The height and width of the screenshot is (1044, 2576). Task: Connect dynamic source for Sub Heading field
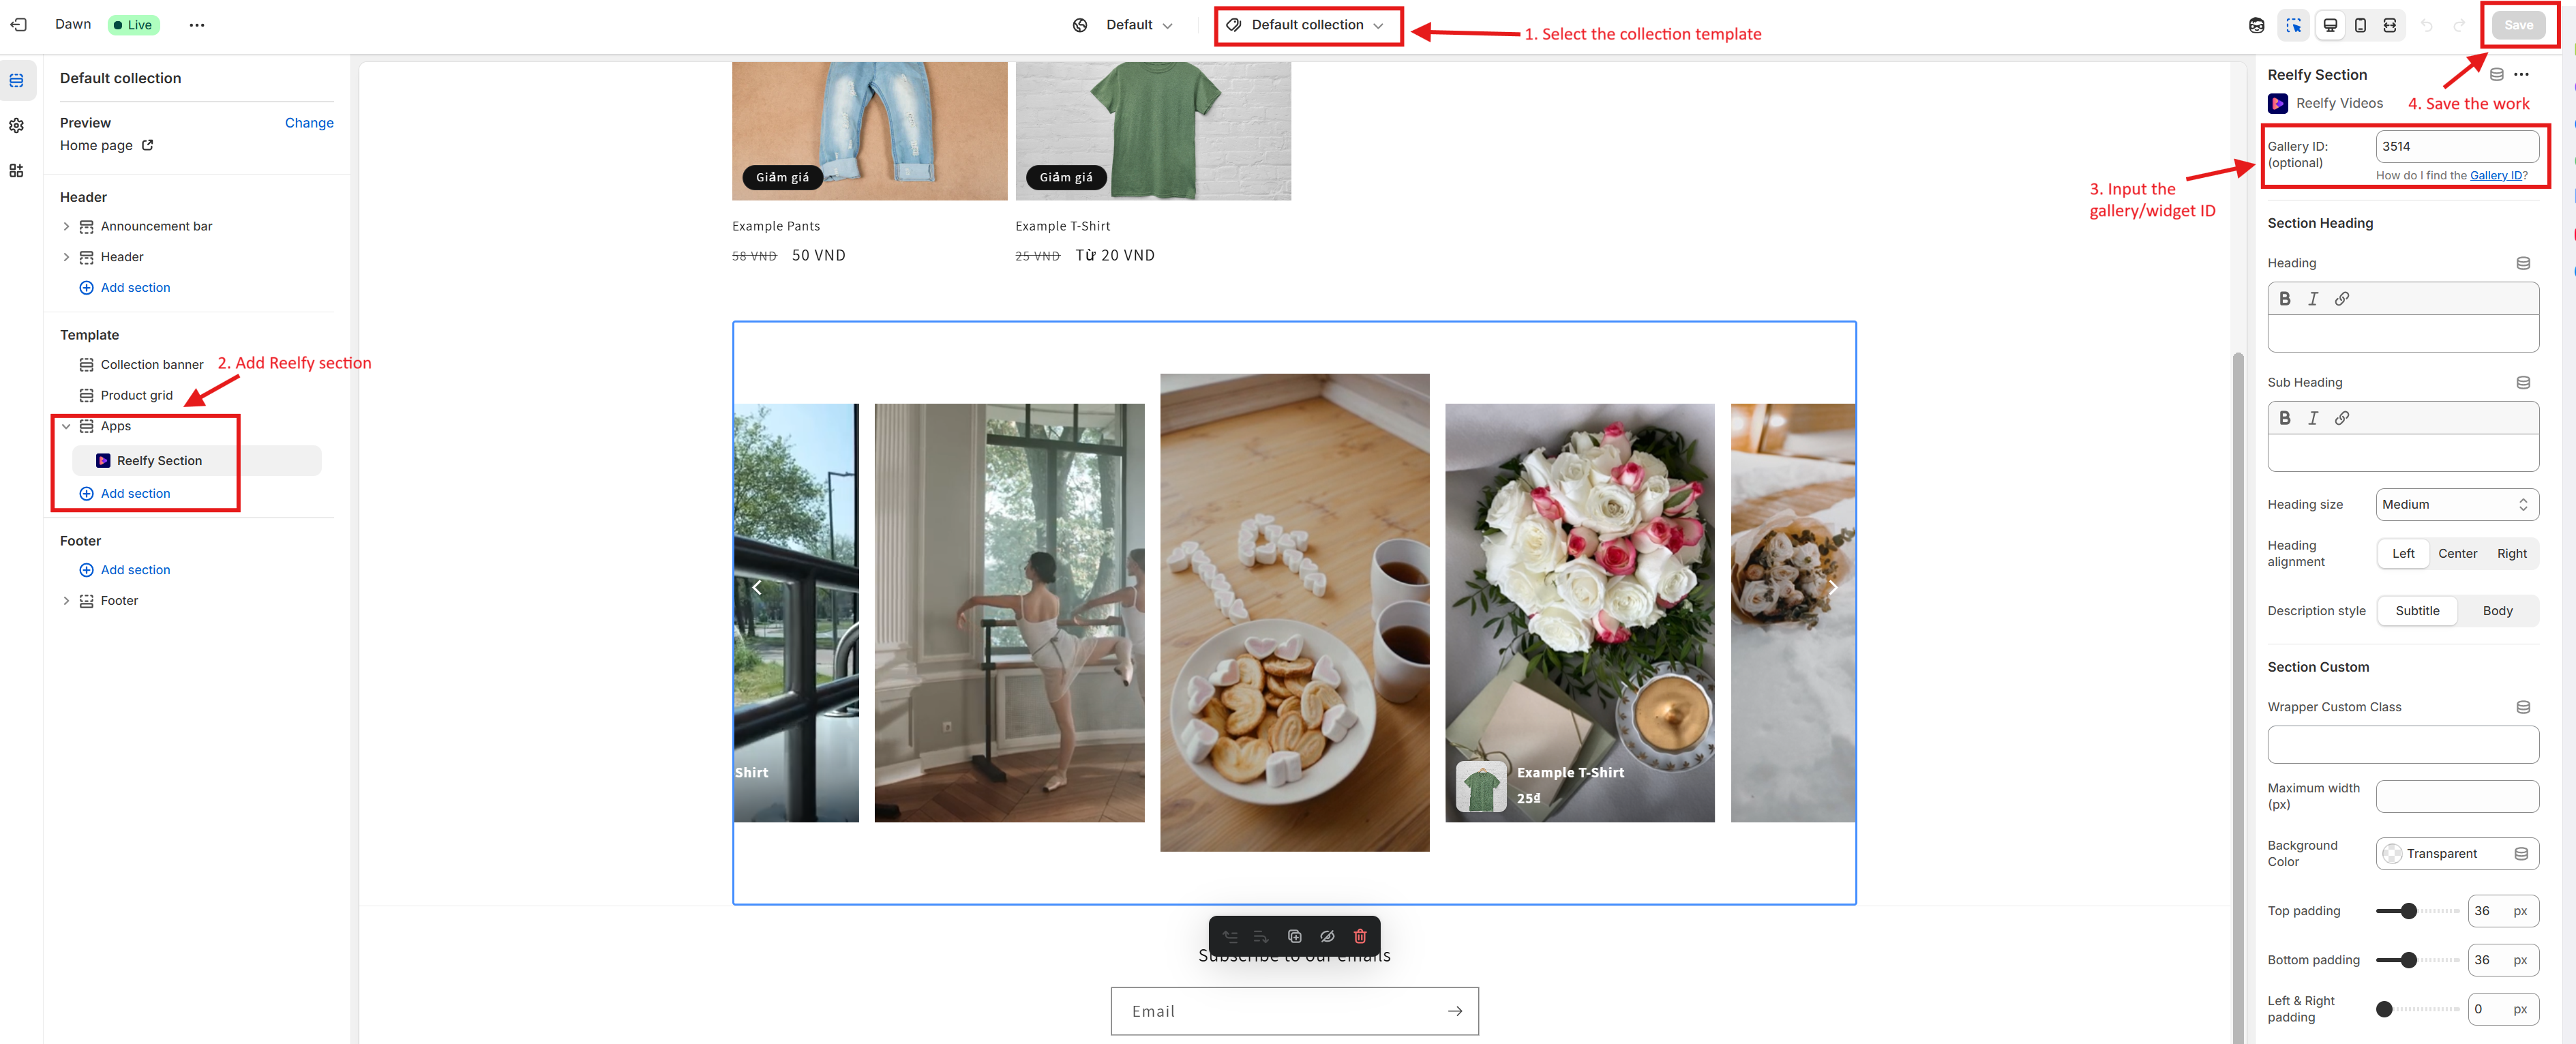(x=2523, y=382)
